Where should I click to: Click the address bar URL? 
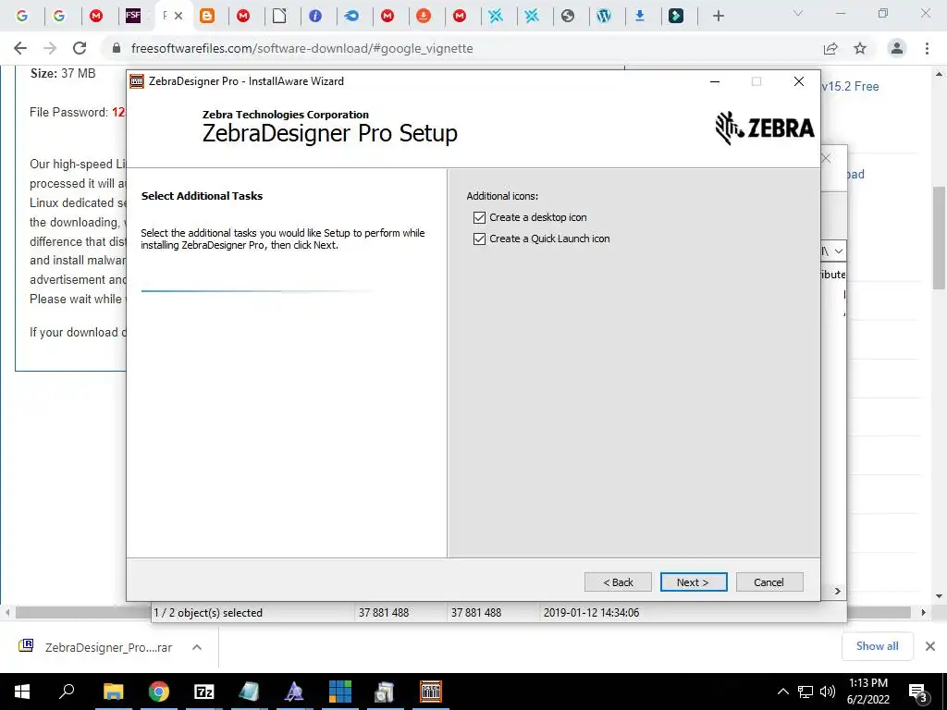(302, 48)
